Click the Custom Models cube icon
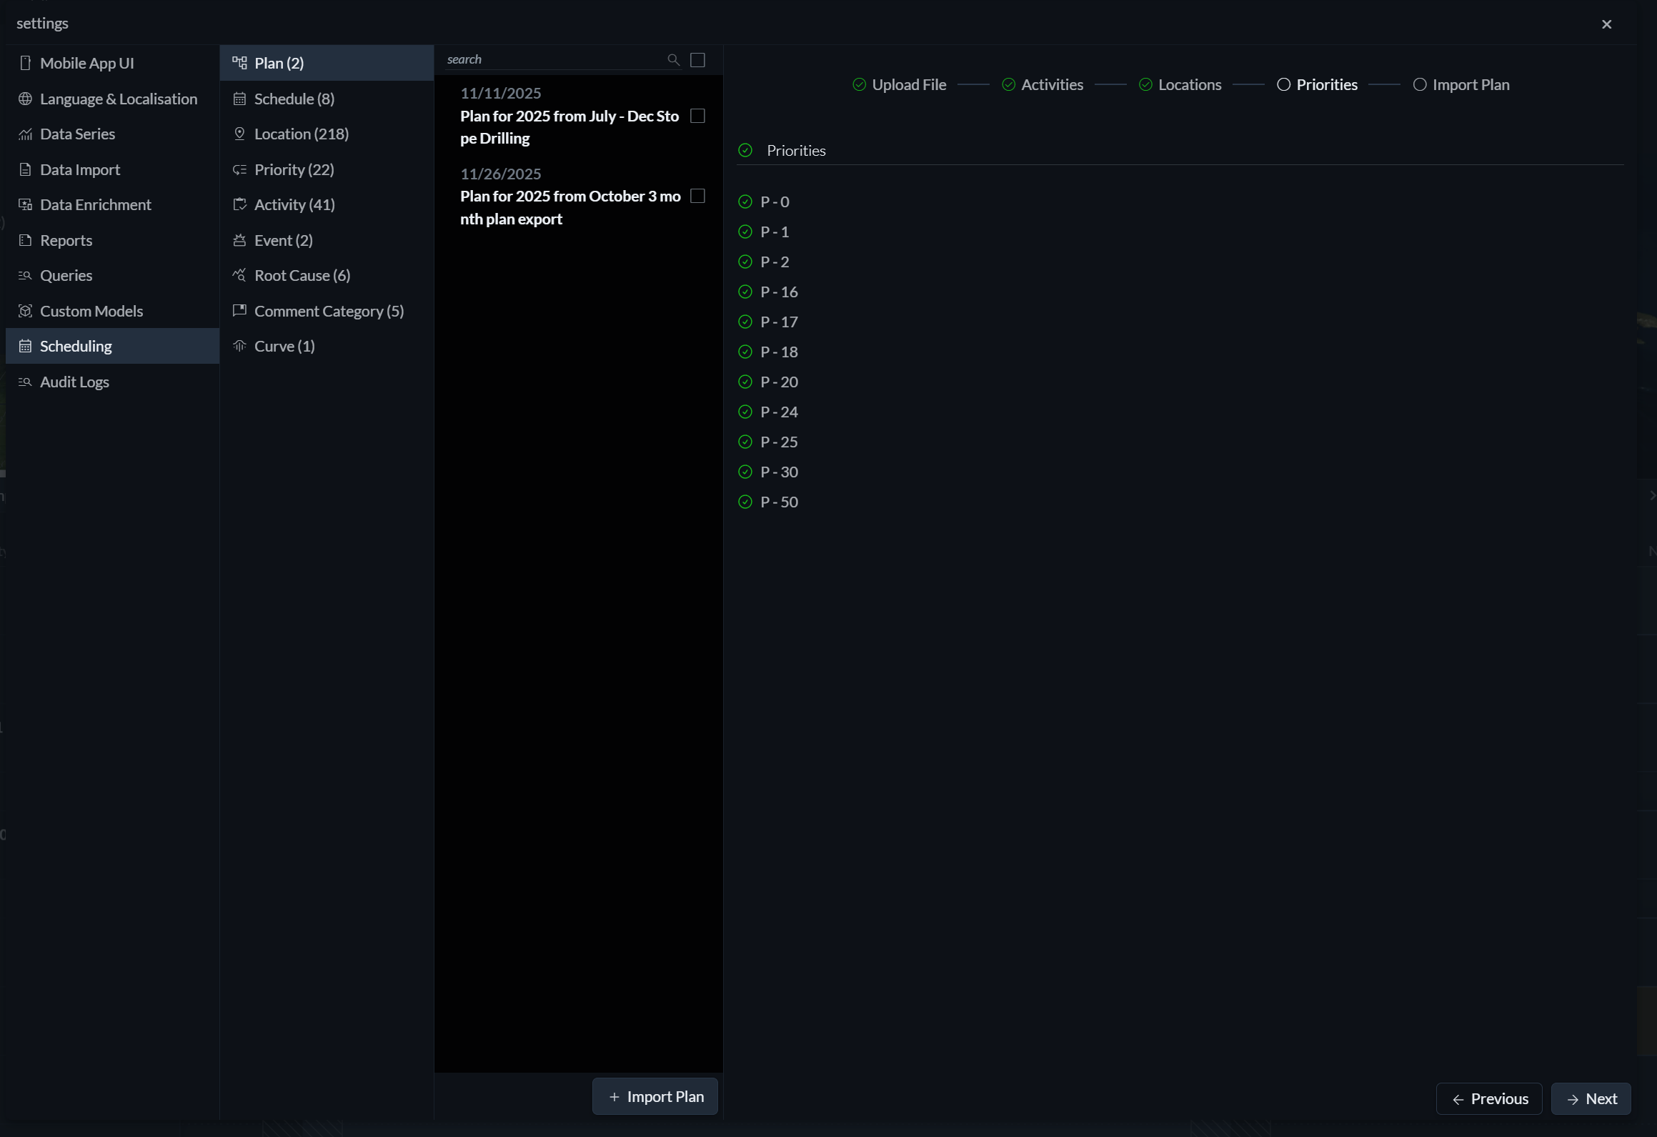1657x1137 pixels. (x=25, y=311)
